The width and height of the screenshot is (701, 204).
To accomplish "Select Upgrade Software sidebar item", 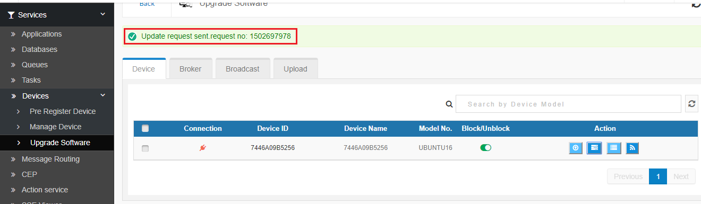I will 57,143.
